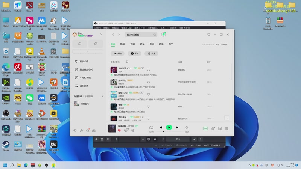Open the home page icon in the sidebar

pyautogui.click(x=80, y=44)
